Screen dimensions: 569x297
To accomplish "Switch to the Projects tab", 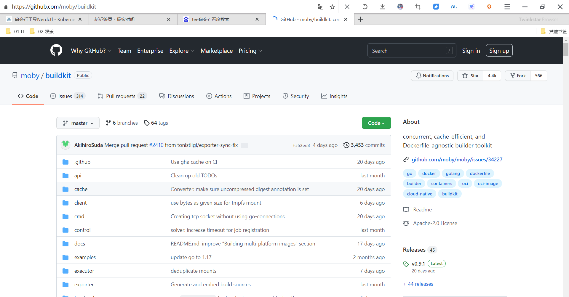I will pyautogui.click(x=257, y=96).
